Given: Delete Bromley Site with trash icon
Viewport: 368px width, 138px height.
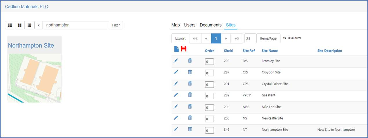Looking at the screenshot, I should 190,60.
